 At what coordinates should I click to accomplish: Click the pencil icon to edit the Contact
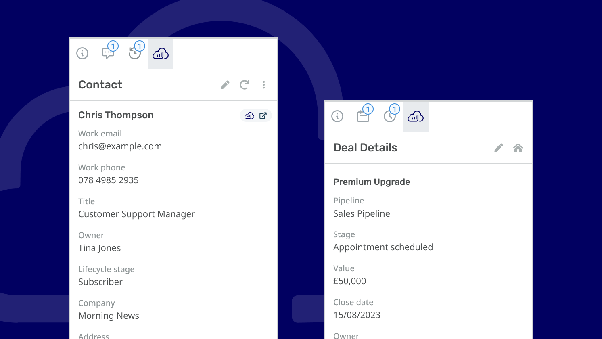[x=225, y=85]
